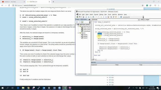The width and height of the screenshot is (161, 90).
Task: Switch to Procedure View in code window
Action: 92,59
